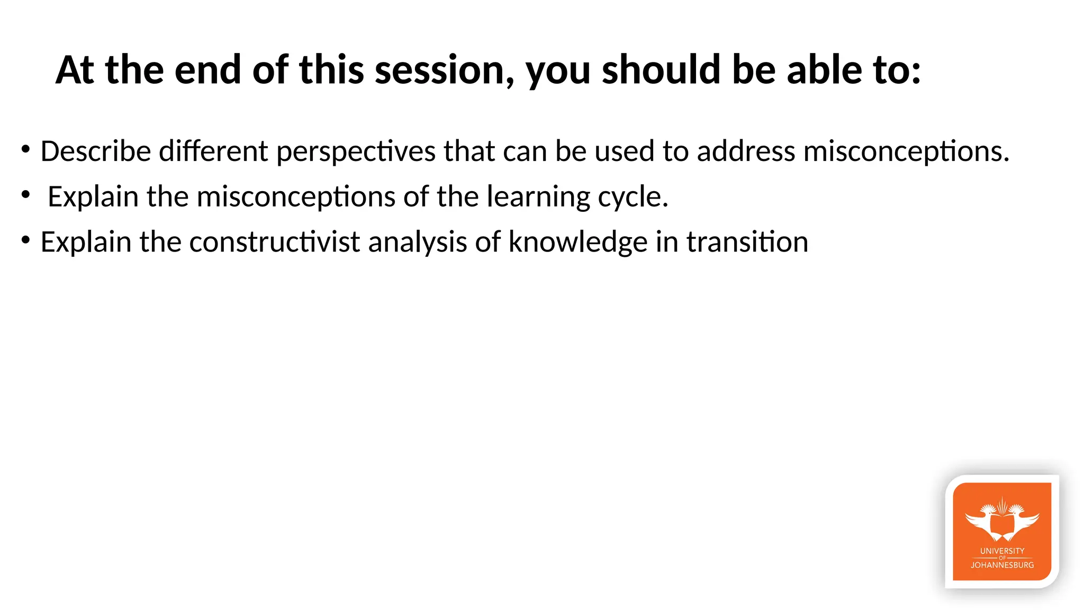
Task: Click 'knowledge' in the third bullet
Action: [578, 243]
